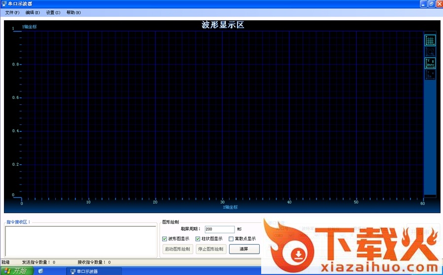
Task: Click the X-axis tick label 30
Action: (x=222, y=202)
